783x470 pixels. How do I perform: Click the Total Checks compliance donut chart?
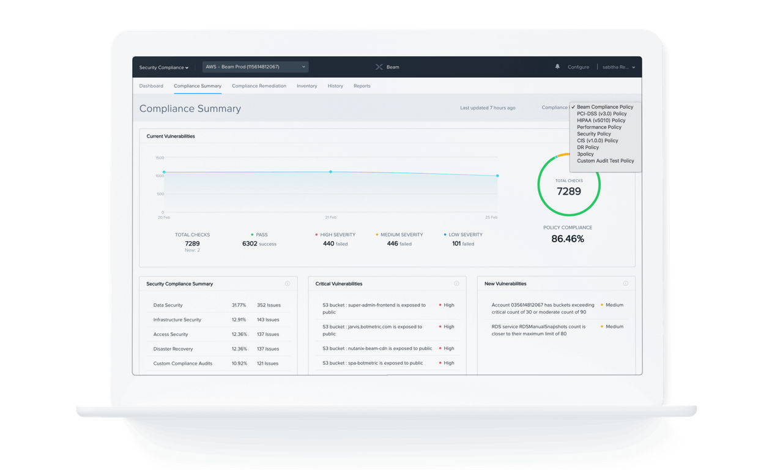pyautogui.click(x=568, y=185)
